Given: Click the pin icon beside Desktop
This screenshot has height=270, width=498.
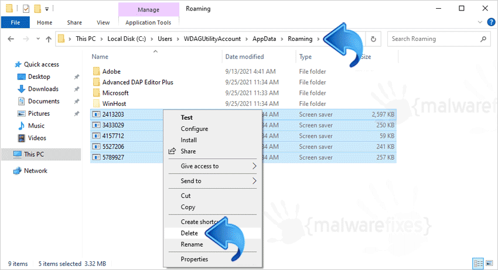Looking at the screenshot, I should [77, 77].
